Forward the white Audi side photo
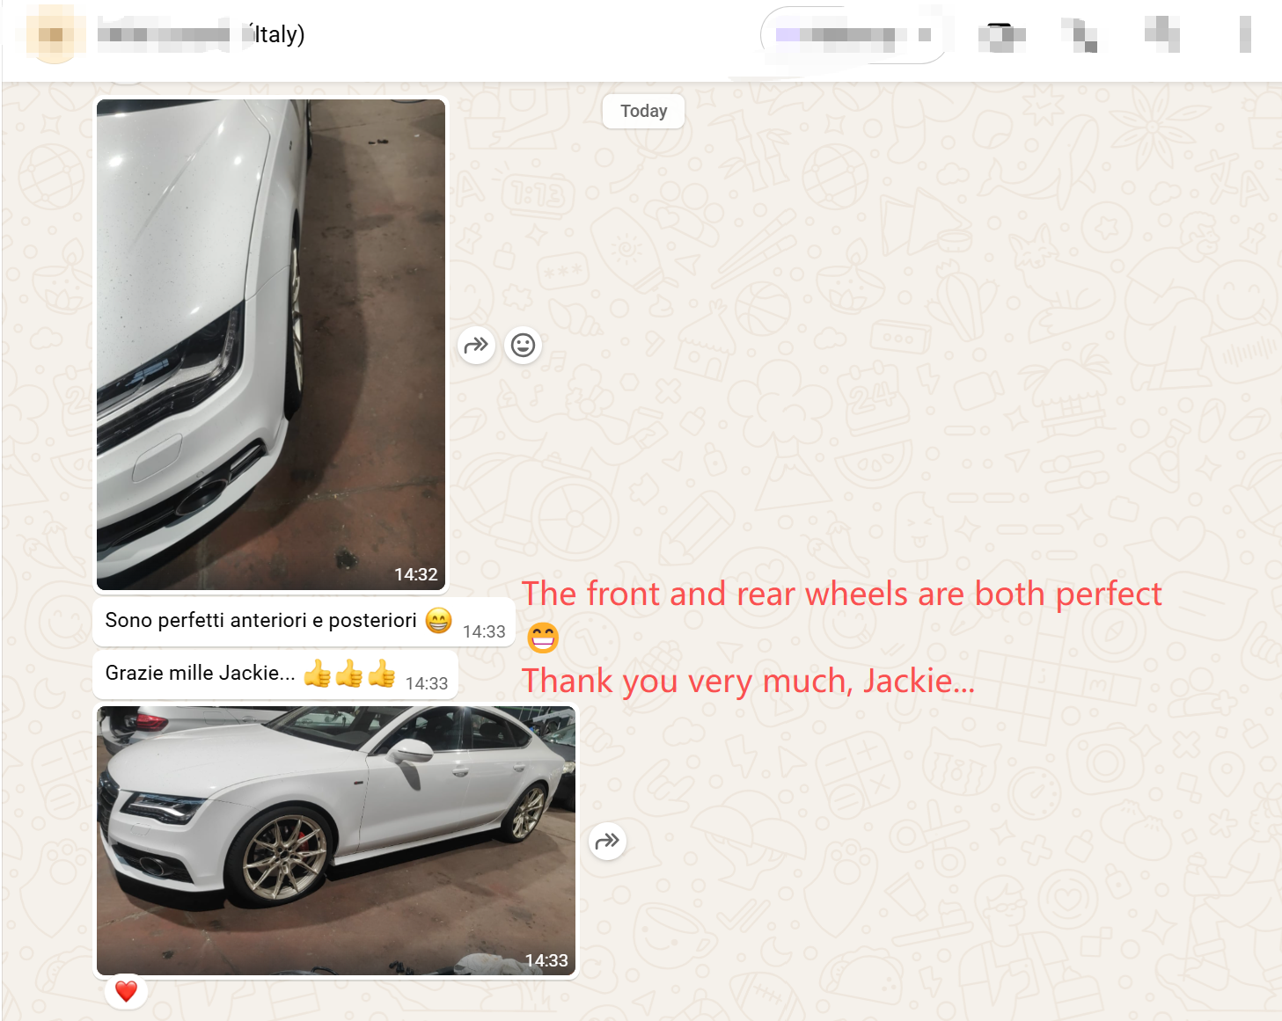Viewport: 1282px width, 1021px height. pos(607,842)
